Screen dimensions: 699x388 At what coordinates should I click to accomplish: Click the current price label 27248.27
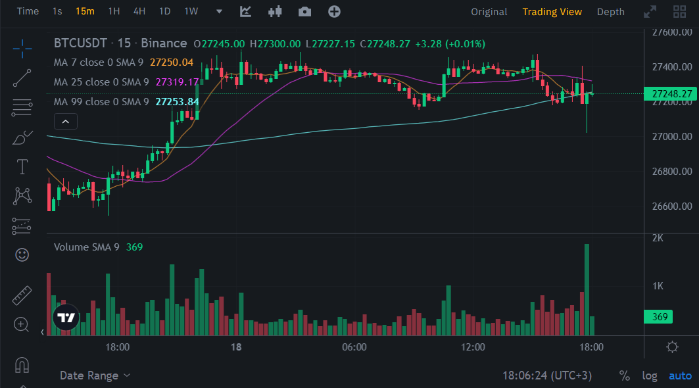671,93
